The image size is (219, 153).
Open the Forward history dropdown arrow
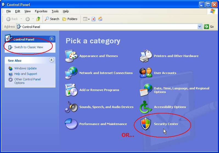(33, 19)
